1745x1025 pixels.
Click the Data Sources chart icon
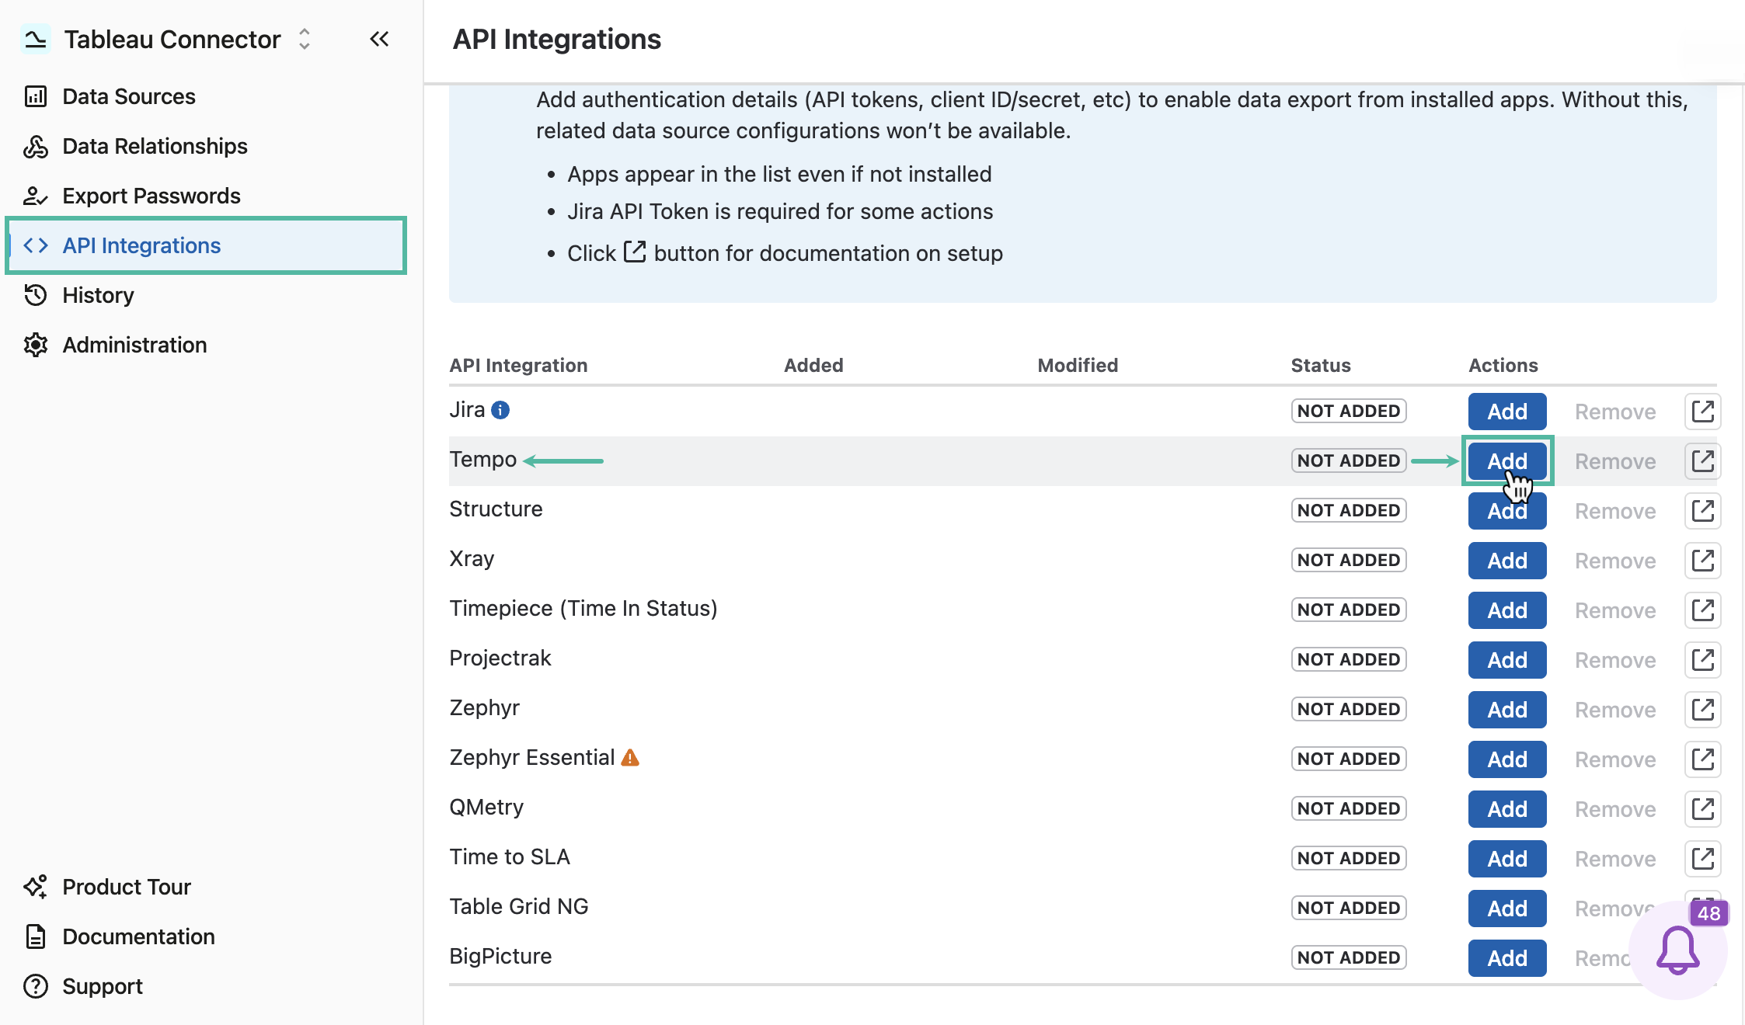pyautogui.click(x=36, y=96)
